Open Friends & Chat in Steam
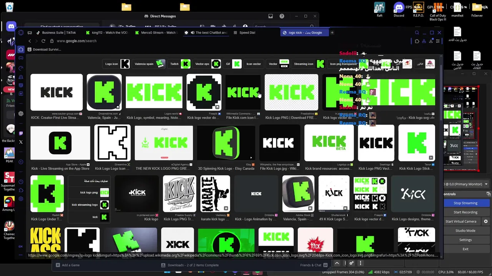Viewport: 492px width, 276px height. coord(314,265)
